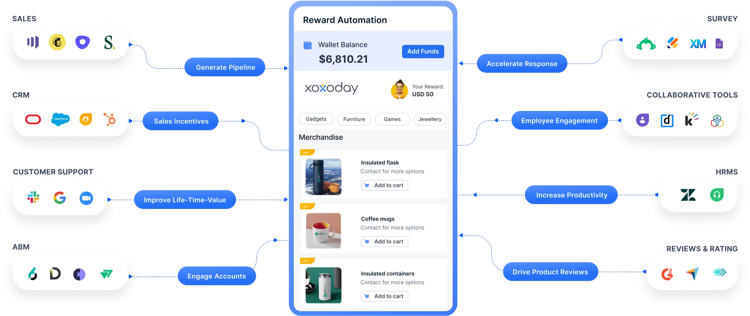Image resolution: width=750 pixels, height=316 pixels.
Task: Open the G2 red icon in Reviews
Action: (x=667, y=274)
